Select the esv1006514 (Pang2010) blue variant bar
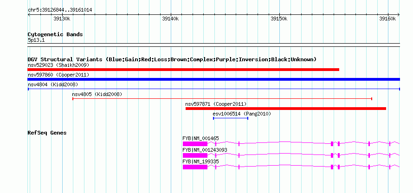Image resolution: width=413 pixels, height=193 pixels. [231, 118]
